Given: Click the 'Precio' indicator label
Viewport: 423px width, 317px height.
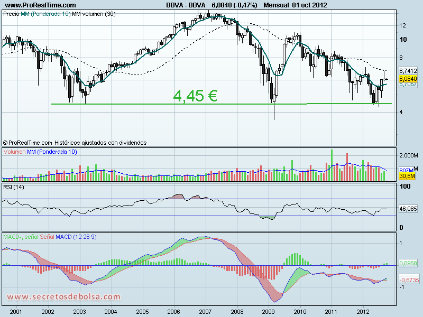Looking at the screenshot, I should (11, 14).
